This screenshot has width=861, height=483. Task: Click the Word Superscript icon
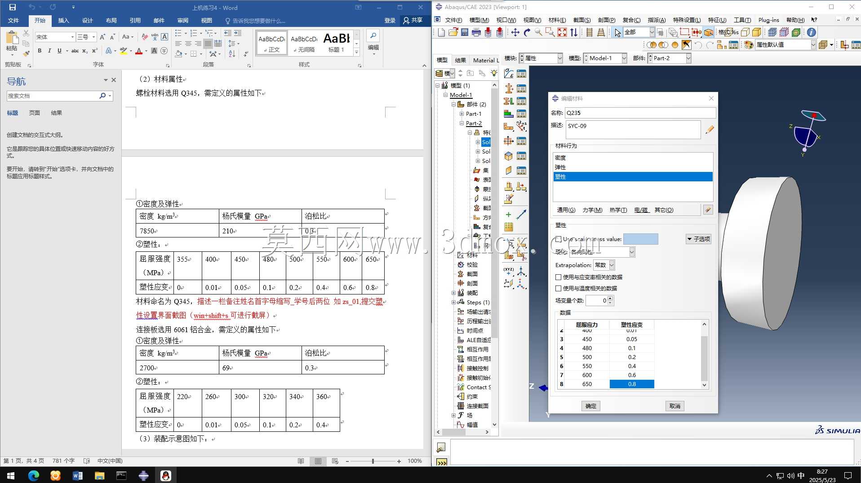coord(95,51)
